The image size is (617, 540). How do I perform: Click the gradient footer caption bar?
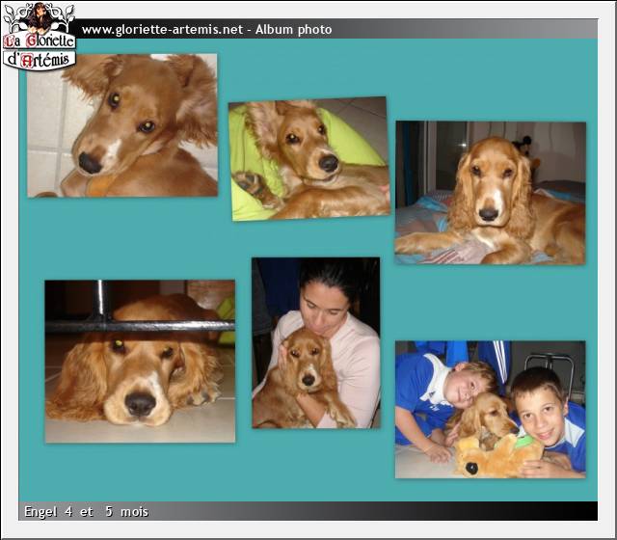point(386,512)
